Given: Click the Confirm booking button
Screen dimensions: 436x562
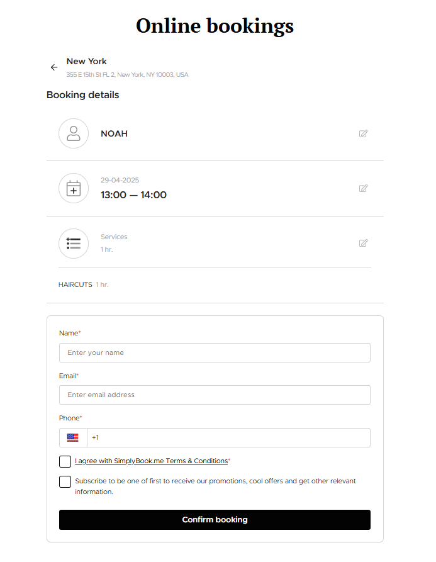Looking at the screenshot, I should (x=215, y=520).
